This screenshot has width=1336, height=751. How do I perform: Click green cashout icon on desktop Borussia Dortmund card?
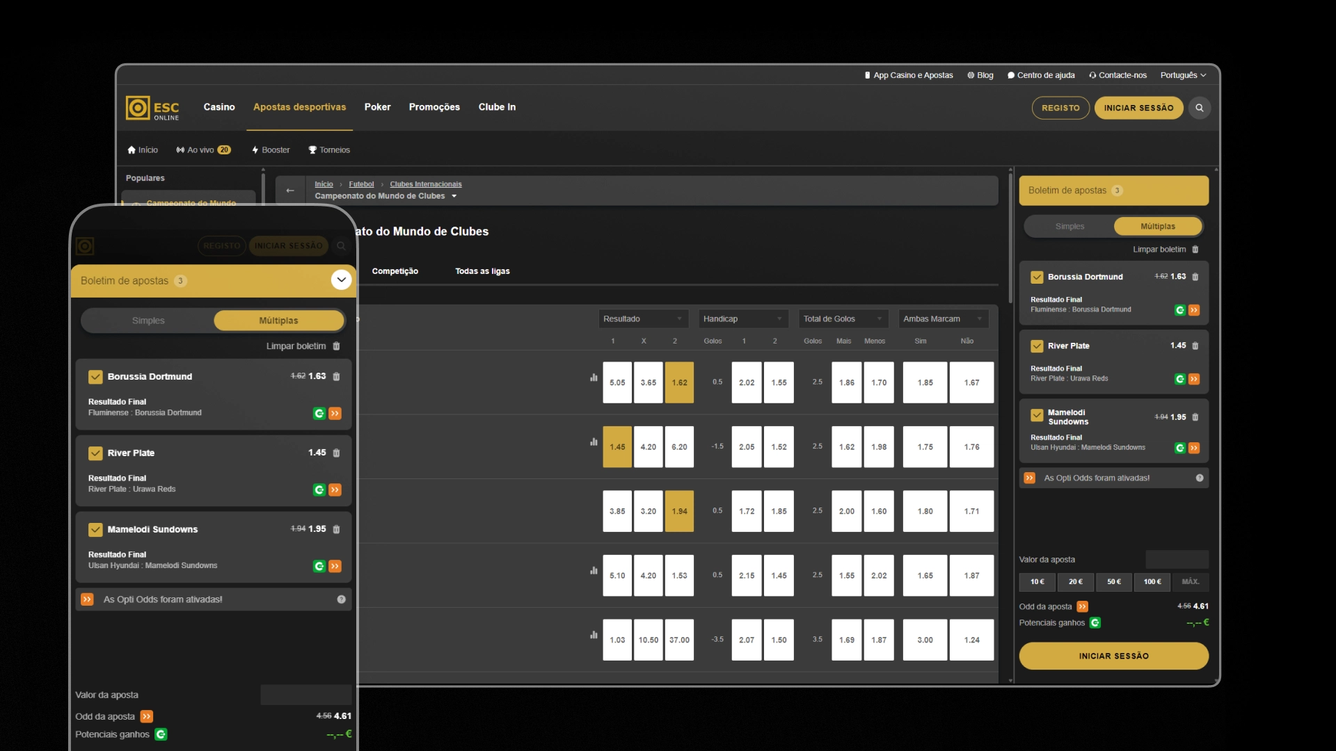(1180, 310)
